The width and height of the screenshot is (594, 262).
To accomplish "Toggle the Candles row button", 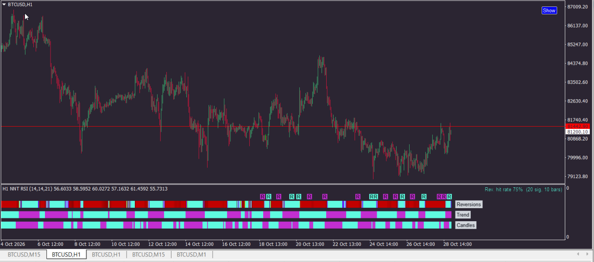I will (x=466, y=225).
